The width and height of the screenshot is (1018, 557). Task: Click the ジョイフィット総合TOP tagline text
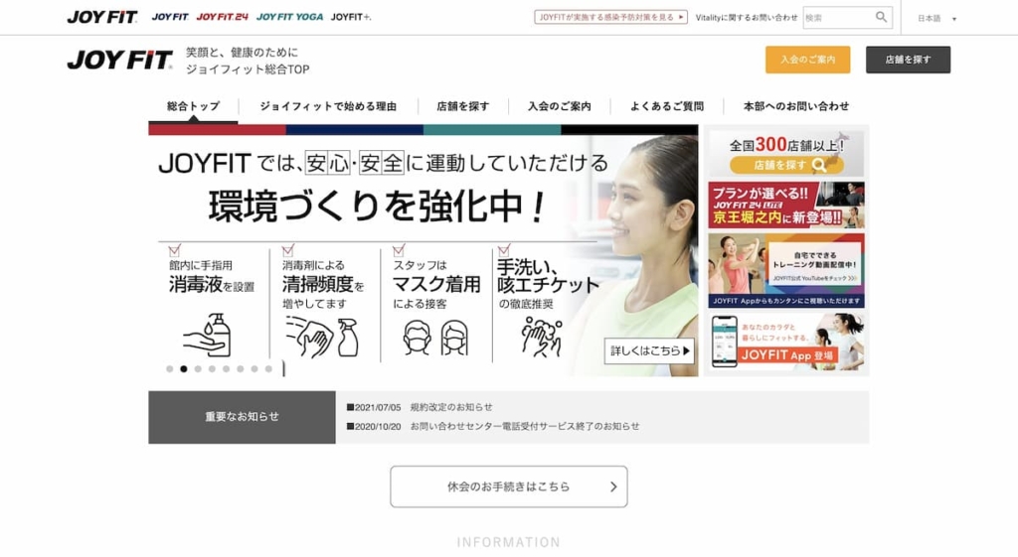click(248, 70)
